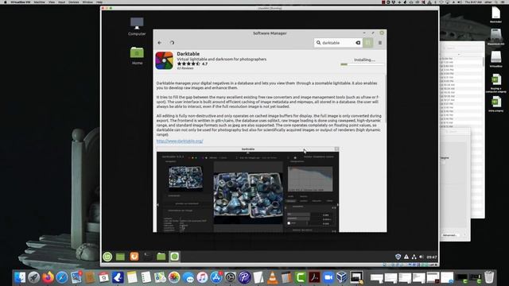Open the network icon in the Mint tray

414,257
